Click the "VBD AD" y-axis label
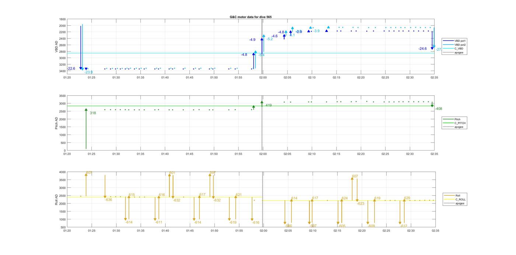The image size is (516, 255). point(56,47)
